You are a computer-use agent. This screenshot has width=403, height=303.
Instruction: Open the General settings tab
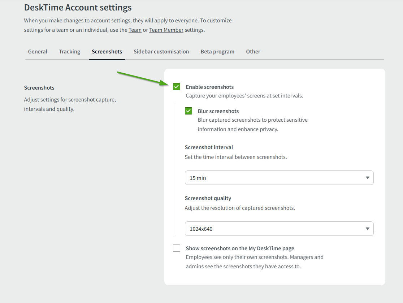point(38,52)
